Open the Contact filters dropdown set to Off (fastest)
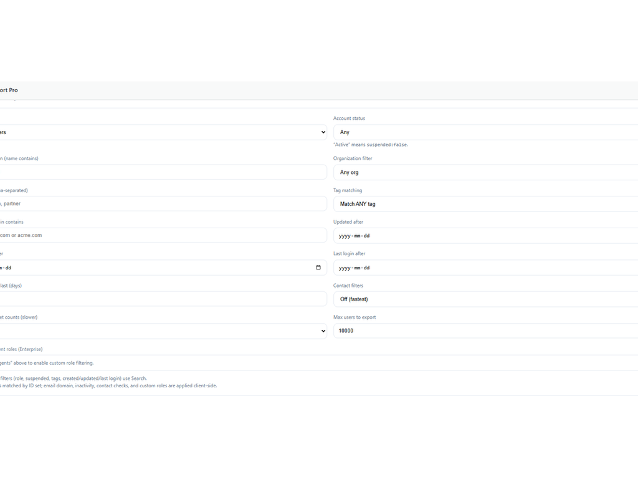 click(486, 299)
